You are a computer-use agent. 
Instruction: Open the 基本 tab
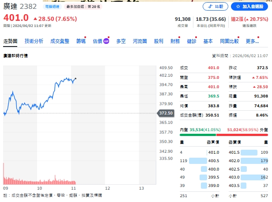click(x=208, y=41)
